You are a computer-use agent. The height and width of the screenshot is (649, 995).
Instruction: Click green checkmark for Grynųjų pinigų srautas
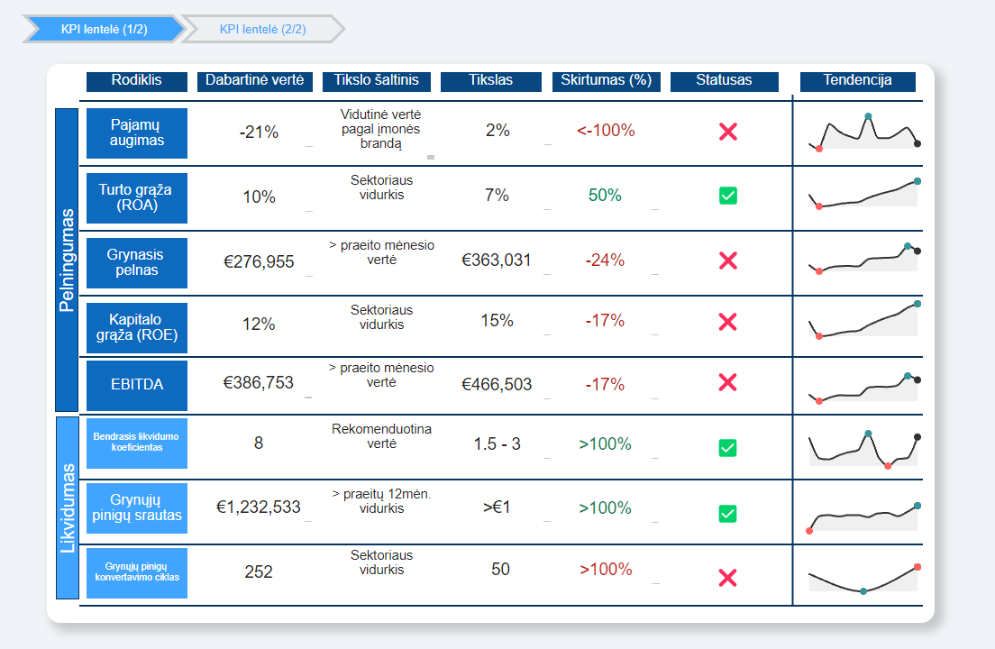pyautogui.click(x=728, y=514)
